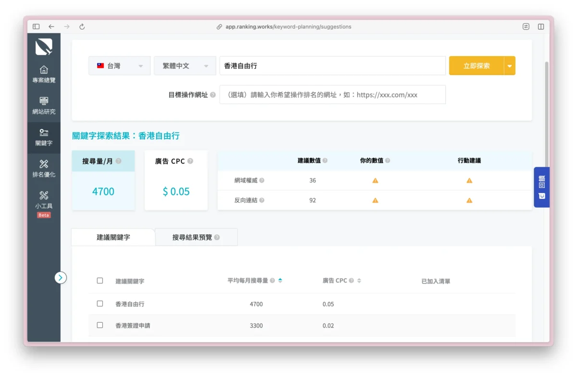Viewport: 577px width, 377px height.
Task: Click help icon next to 廣告 CPC column
Action: tap(351, 280)
